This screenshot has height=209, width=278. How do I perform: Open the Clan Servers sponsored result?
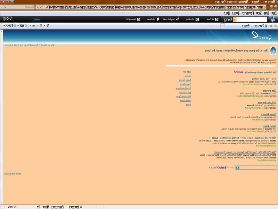coord(269,91)
